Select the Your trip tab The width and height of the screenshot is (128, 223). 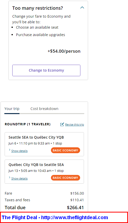[x=12, y=109]
